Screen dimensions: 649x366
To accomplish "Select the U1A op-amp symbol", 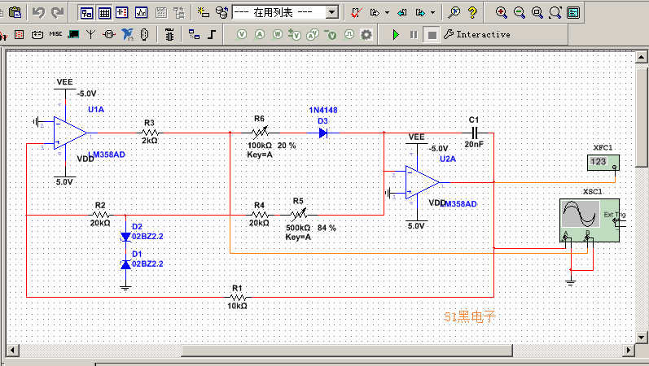I will pos(70,133).
